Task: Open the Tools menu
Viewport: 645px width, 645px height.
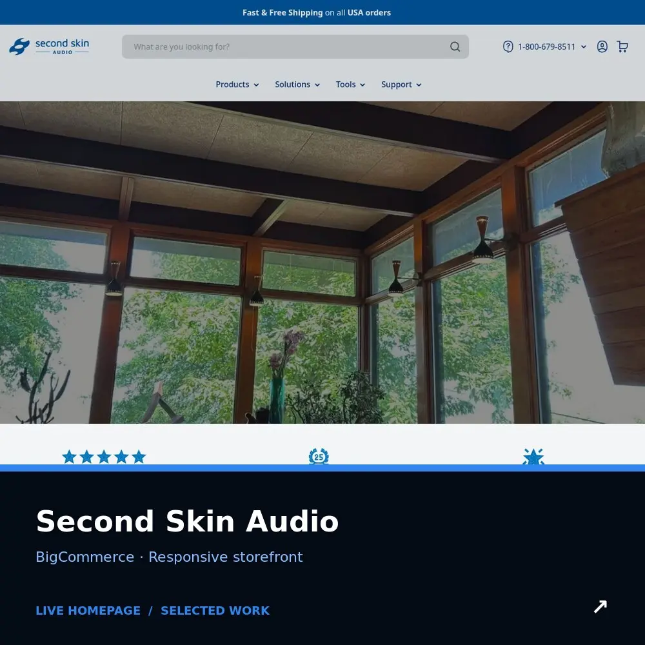Action: tap(350, 84)
